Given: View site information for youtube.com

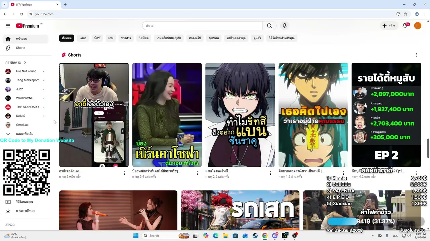Looking at the screenshot, I should 31,14.
